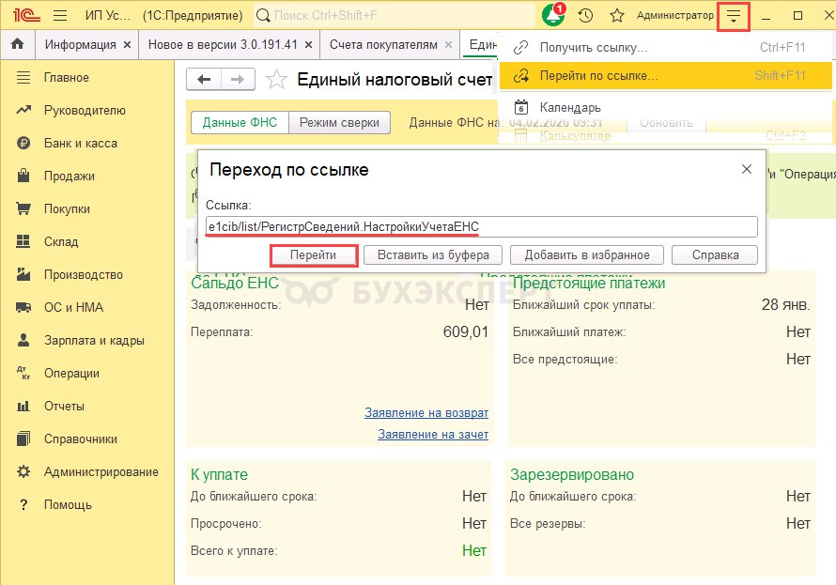This screenshot has height=585, width=836.
Task: Close the Переход по ссылке dialog
Action: (747, 169)
